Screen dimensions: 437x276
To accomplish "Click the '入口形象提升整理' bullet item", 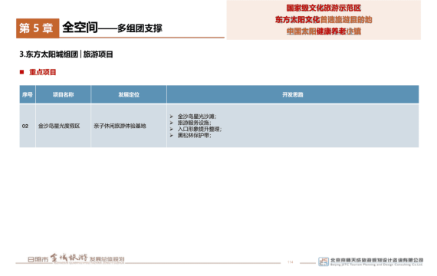I will coord(199,129).
